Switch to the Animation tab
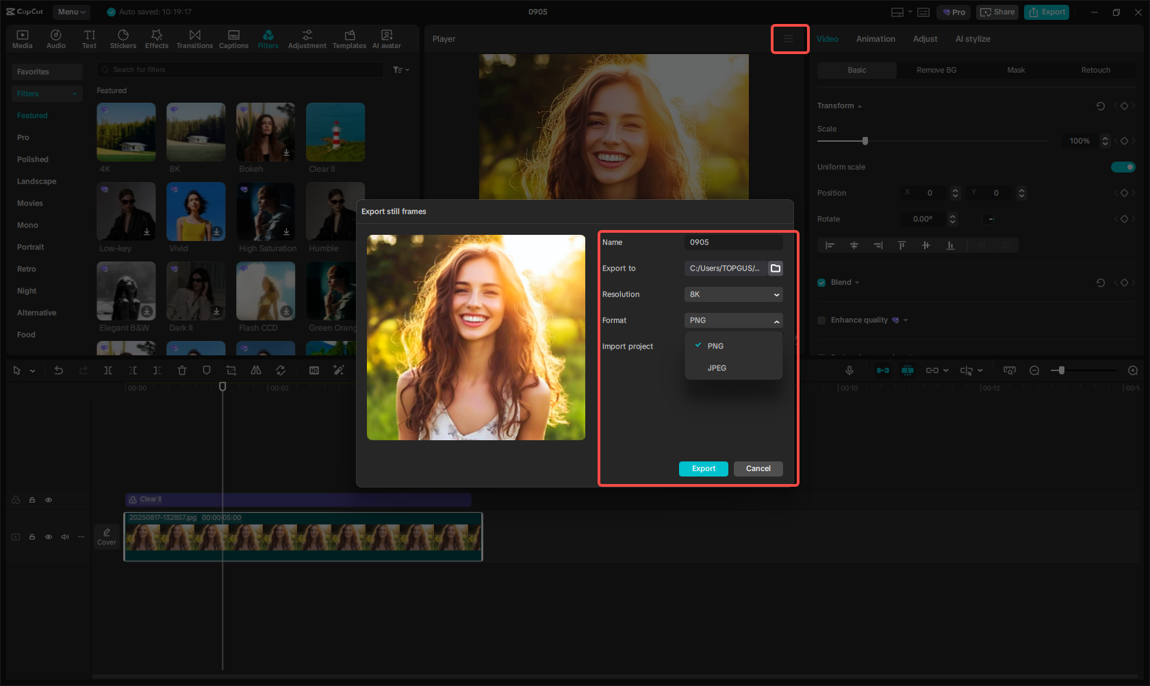 pyautogui.click(x=876, y=39)
